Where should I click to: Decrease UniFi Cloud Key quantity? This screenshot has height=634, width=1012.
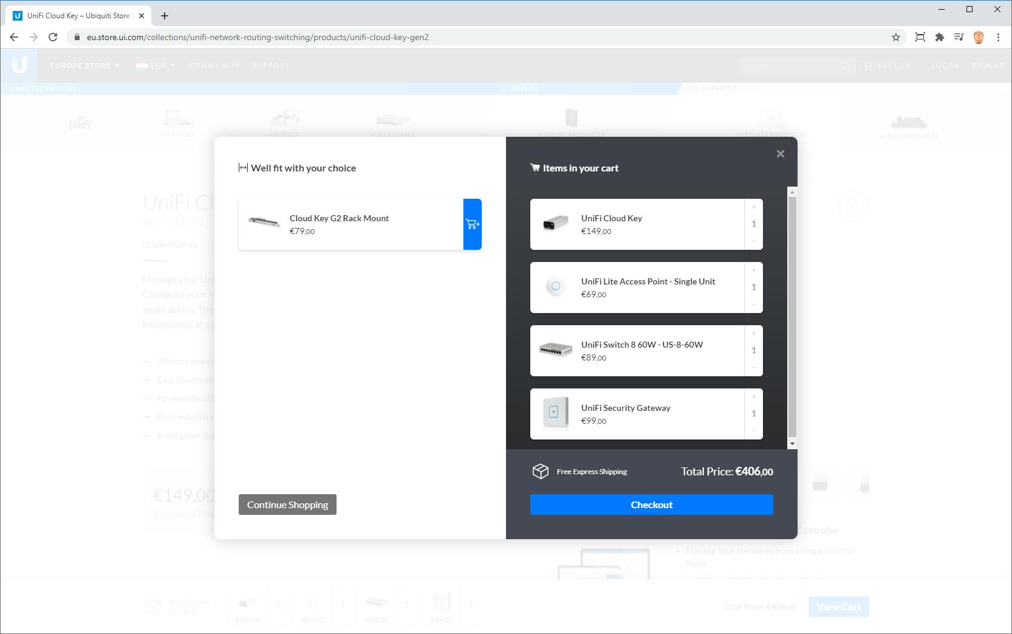[754, 241]
